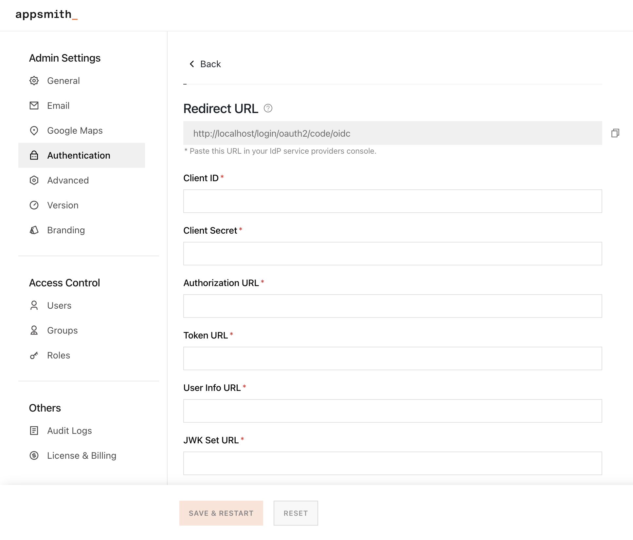Click the Authentication lock icon

34,155
